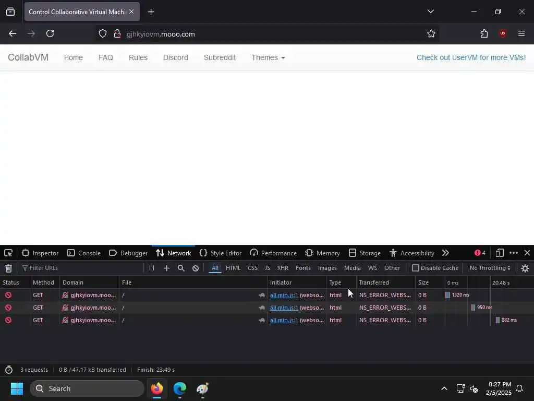
Task: Switch to the Performance tab
Action: click(x=273, y=253)
